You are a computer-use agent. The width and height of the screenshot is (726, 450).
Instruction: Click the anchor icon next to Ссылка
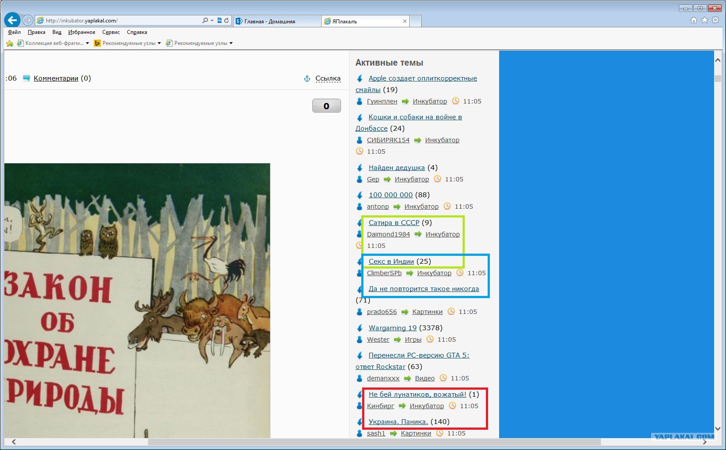coord(307,78)
